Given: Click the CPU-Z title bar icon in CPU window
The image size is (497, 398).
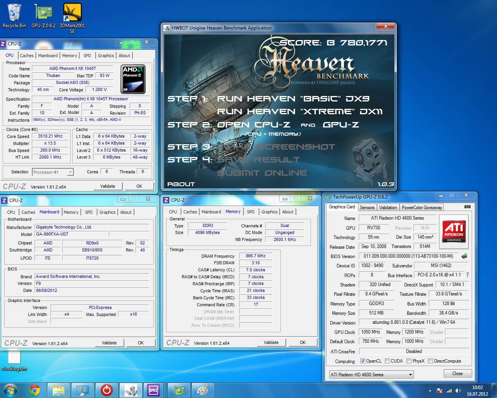Looking at the screenshot, I should 3,44.
